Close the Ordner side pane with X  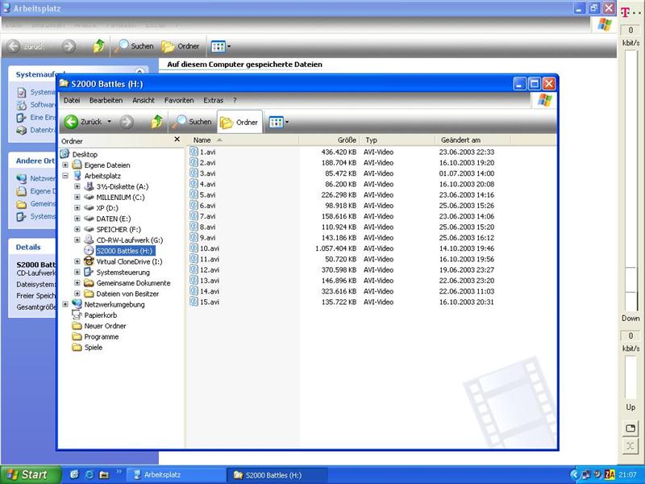177,140
